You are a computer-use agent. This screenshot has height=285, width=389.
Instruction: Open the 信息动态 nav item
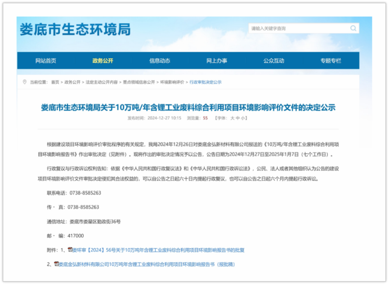click(160, 61)
